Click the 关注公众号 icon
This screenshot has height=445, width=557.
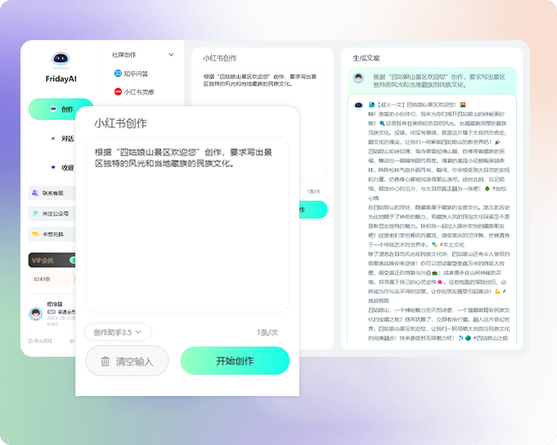[x=35, y=214]
